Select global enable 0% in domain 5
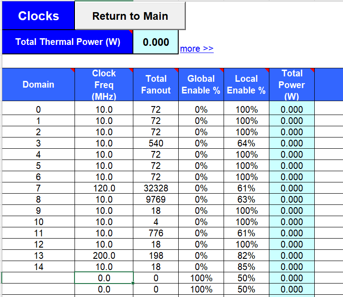 (x=201, y=165)
